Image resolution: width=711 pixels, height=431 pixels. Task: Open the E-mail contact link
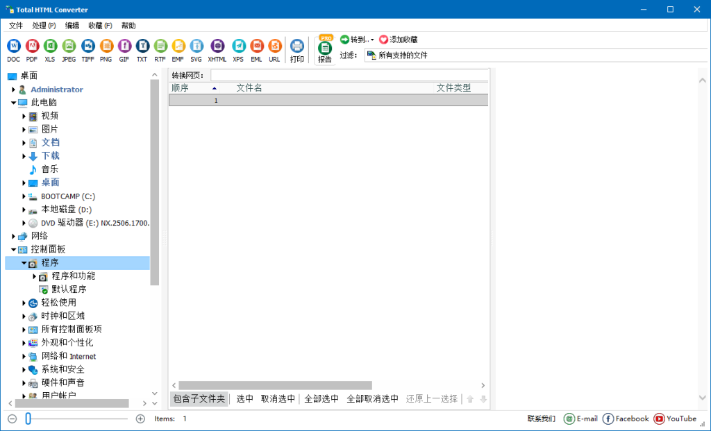click(580, 419)
